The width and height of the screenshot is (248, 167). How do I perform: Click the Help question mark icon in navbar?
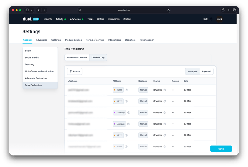211,19
